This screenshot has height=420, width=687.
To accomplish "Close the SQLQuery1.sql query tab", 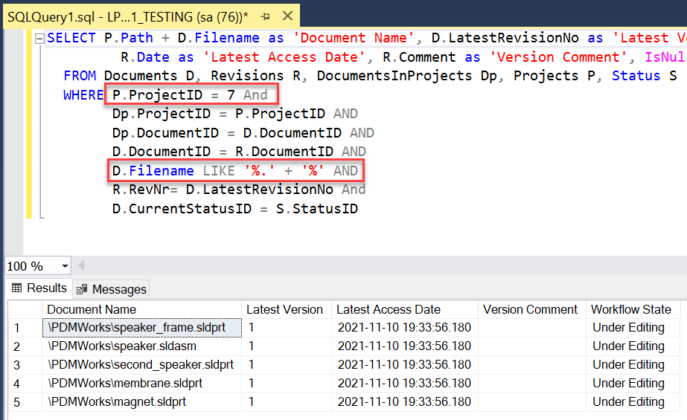I will [285, 16].
